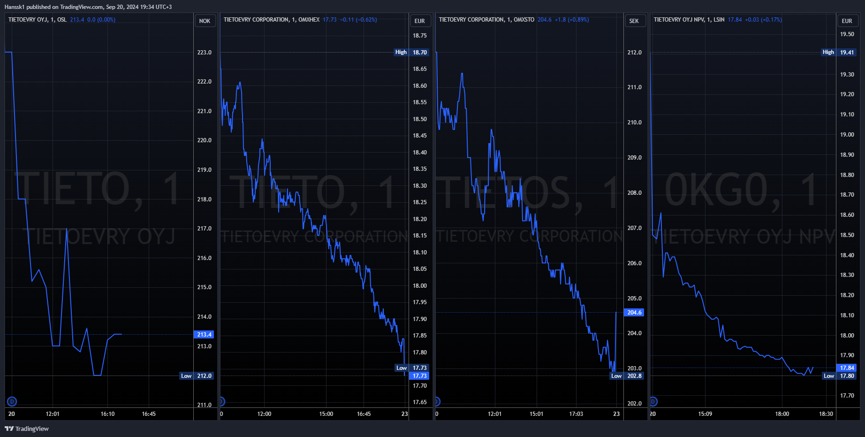865x437 pixels.
Task: Click the 16:45 time label on the OMXHEX chart
Action: [364, 414]
